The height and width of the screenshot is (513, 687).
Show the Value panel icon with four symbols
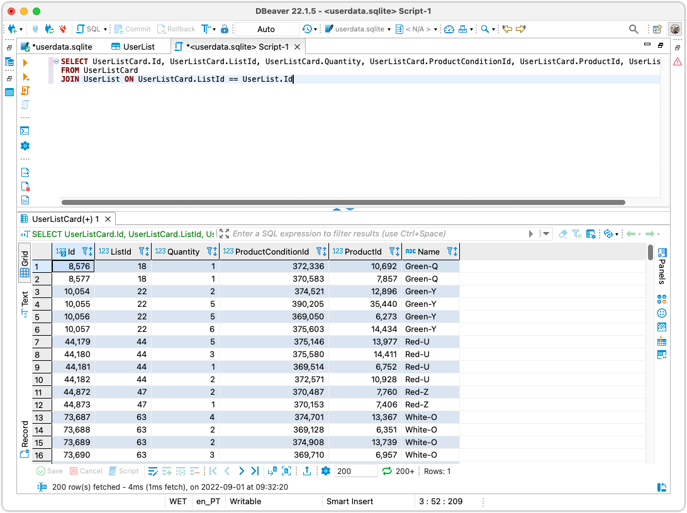pos(662,299)
